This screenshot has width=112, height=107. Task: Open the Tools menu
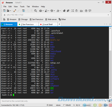pos(22,6)
